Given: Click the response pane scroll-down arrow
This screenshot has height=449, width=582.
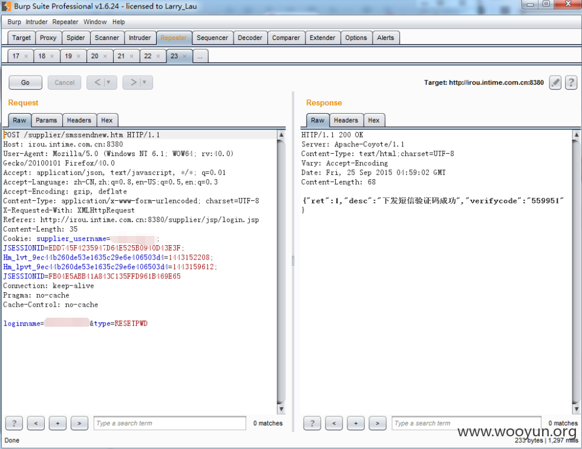Looking at the screenshot, I should 577,409.
